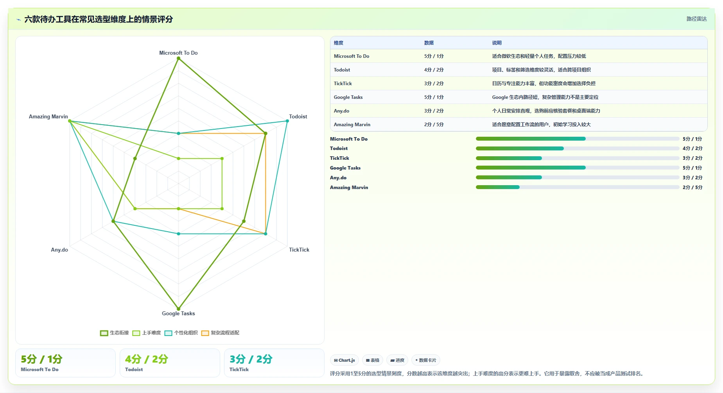
Task: Click the Amazing Marvin progress list label
Action: [349, 187]
